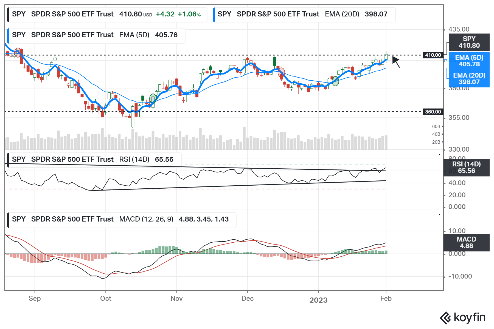
Task: Click the red crossover circle in late August
Action: pyautogui.click(x=18, y=52)
